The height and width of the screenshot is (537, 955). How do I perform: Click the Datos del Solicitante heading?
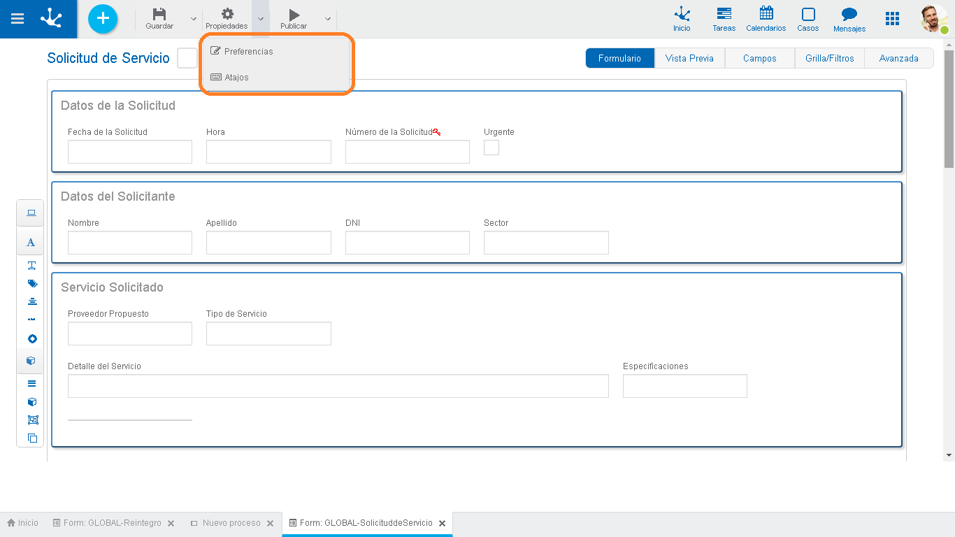pos(118,196)
